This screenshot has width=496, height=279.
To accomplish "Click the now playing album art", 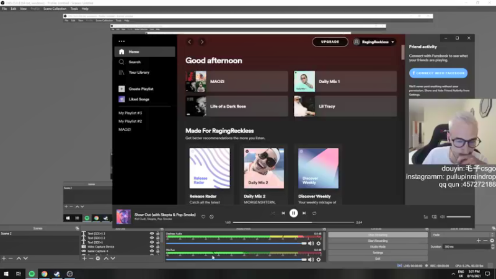I will [x=123, y=216].
